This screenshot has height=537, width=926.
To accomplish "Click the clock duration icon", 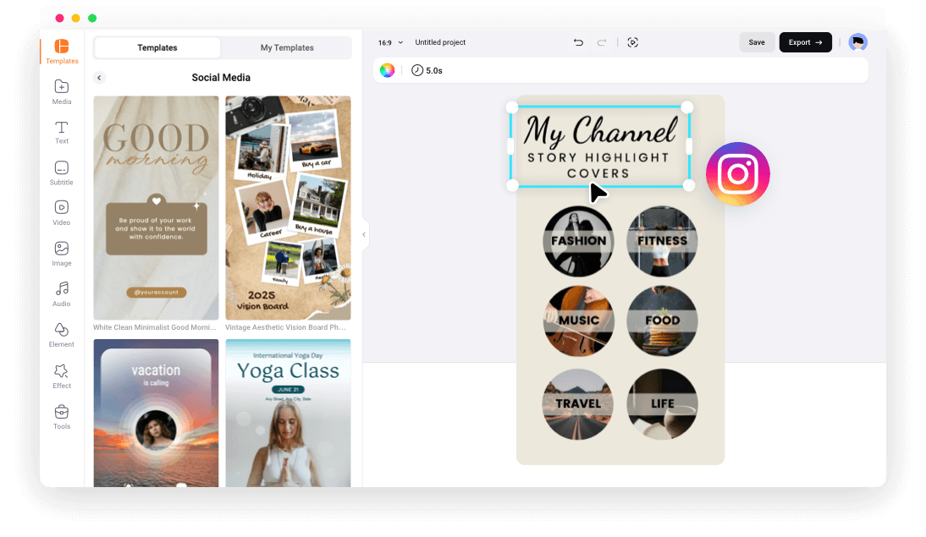I will pos(417,70).
